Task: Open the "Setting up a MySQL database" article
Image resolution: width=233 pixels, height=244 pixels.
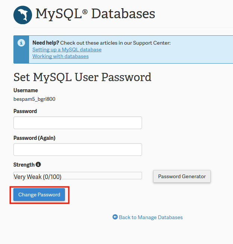Action: tap(67, 49)
